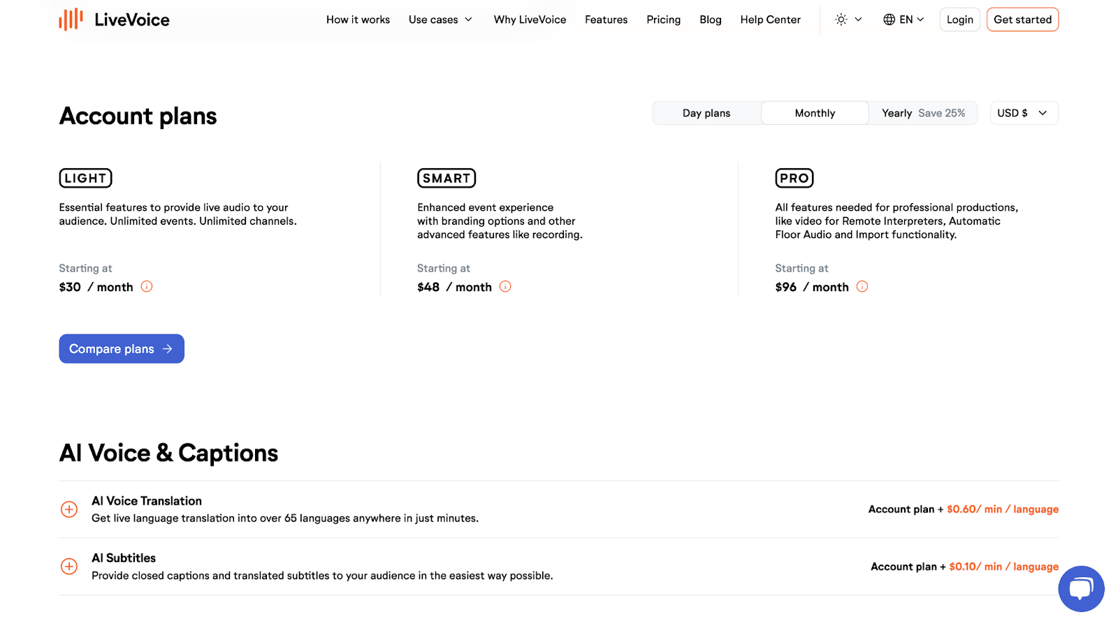Click the AI Subtitles title
Screen dimensions: 1118x617
(x=124, y=558)
